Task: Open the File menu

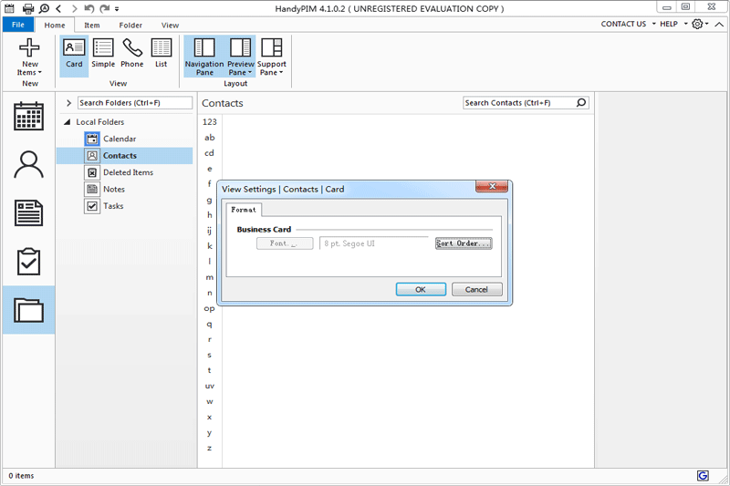Action: tap(18, 25)
